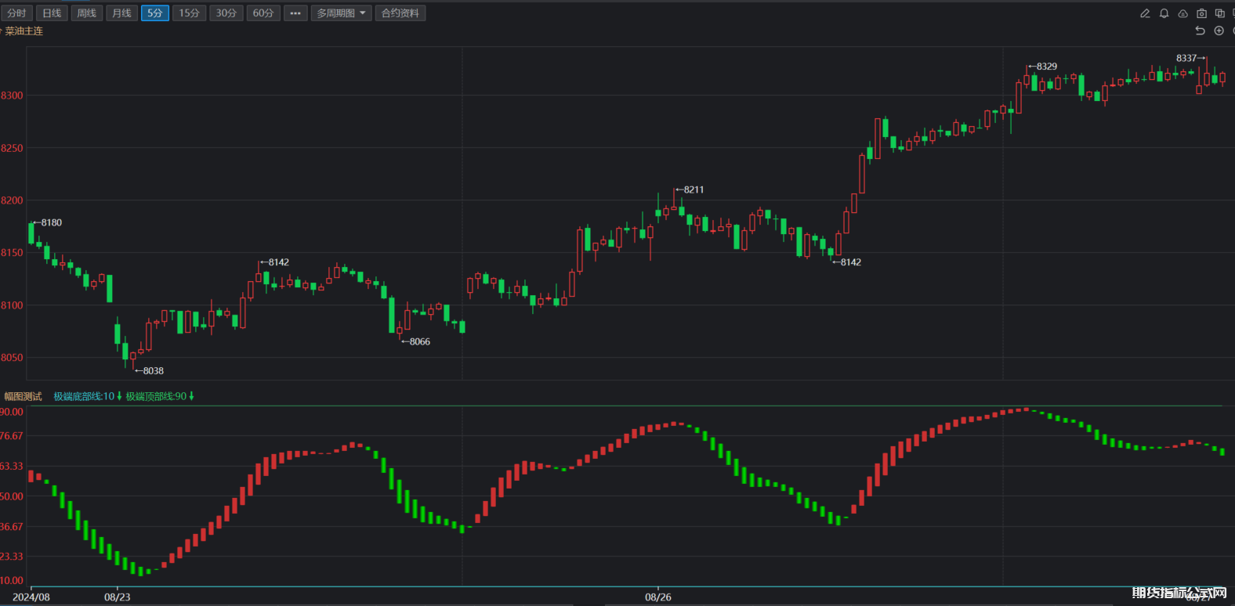Viewport: 1235px width, 606px height.
Task: Click the 极端顶部线:90 indicator label
Action: 156,396
